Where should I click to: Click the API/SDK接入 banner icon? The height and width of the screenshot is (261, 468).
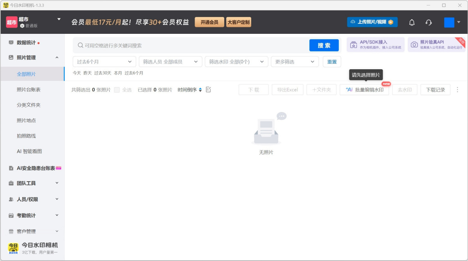353,45
